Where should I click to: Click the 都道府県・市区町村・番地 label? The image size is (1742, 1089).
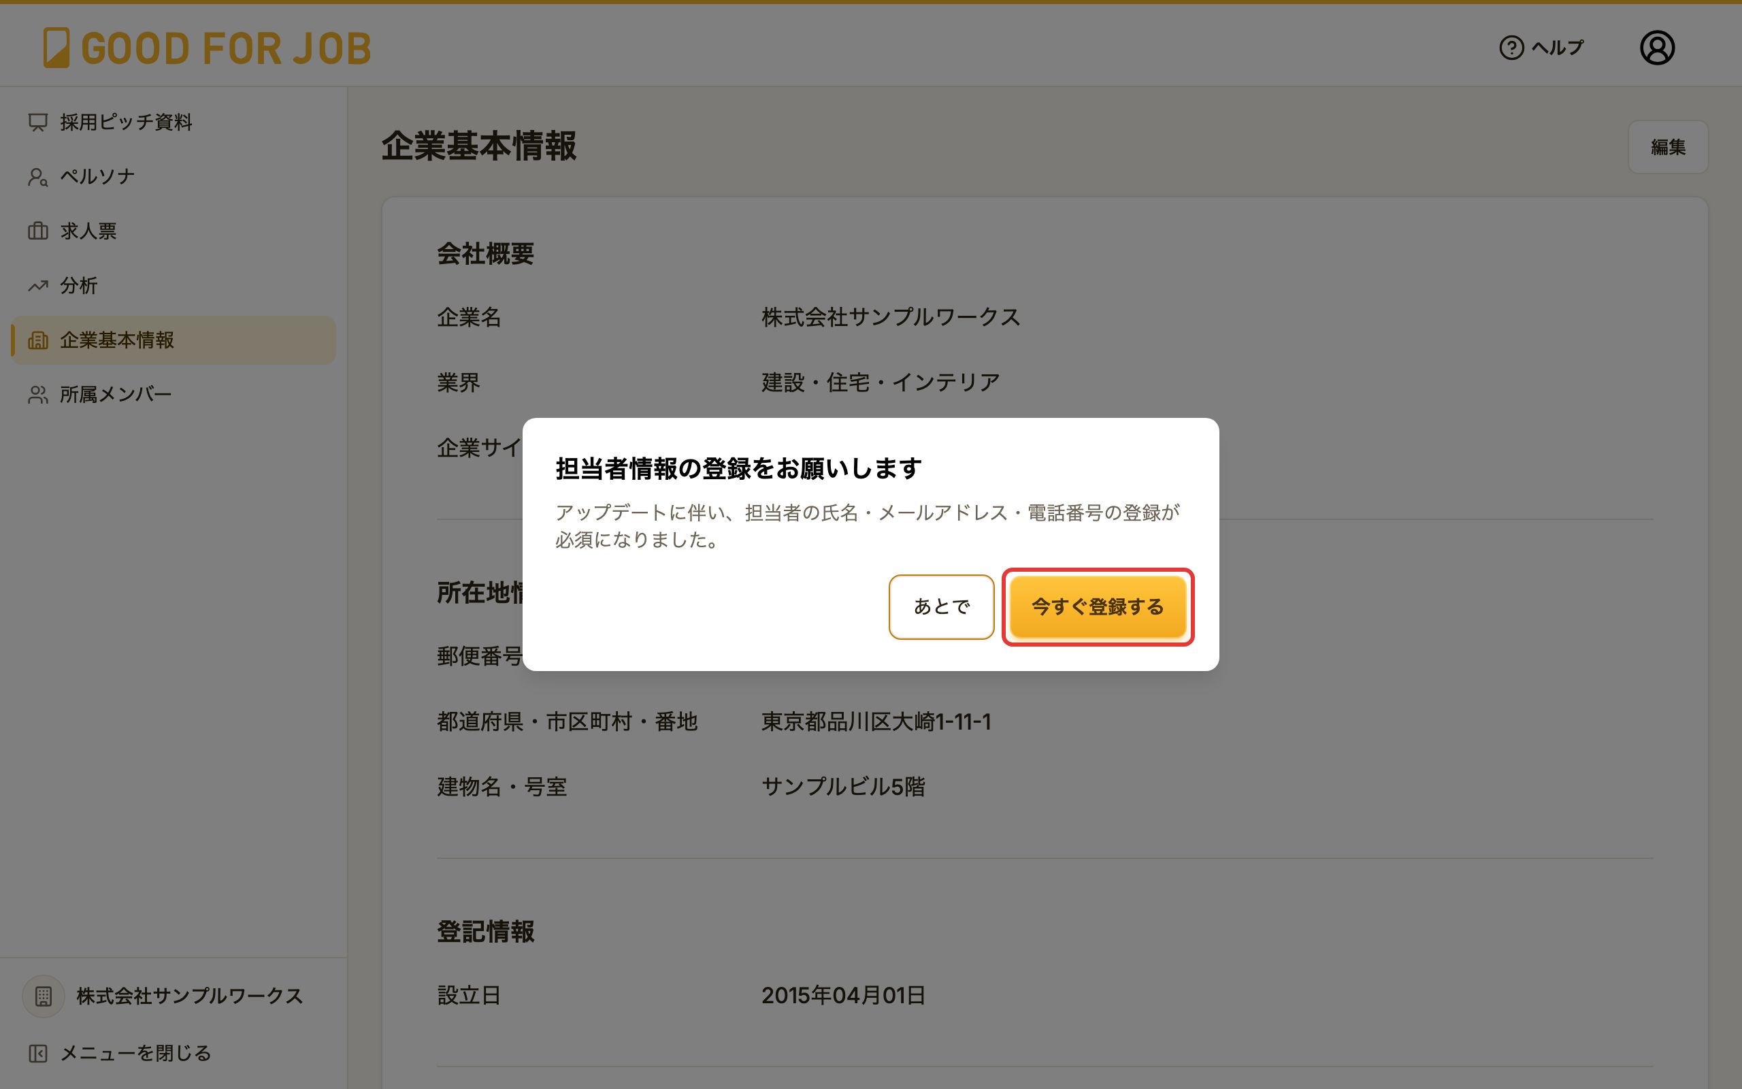568,721
